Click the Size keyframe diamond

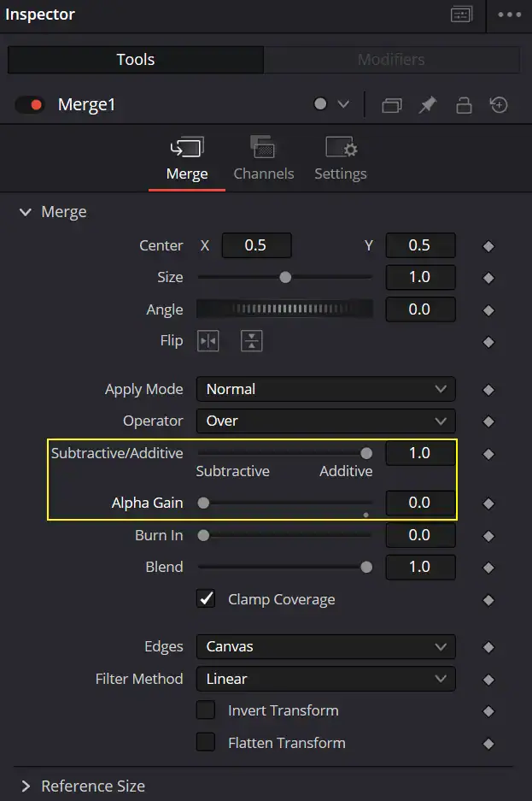coord(488,278)
